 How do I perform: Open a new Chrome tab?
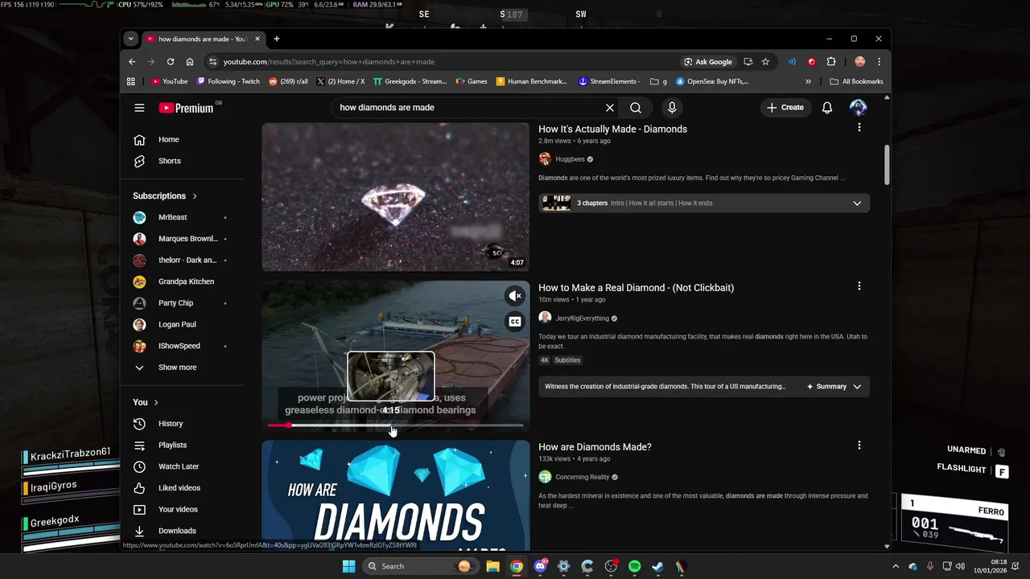point(276,39)
